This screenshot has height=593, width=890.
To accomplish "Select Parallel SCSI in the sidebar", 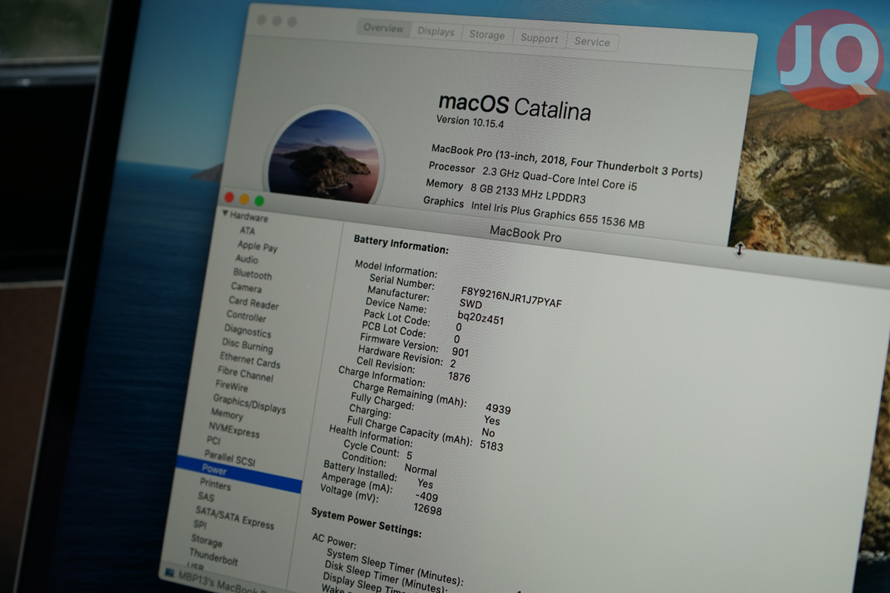I will [230, 457].
